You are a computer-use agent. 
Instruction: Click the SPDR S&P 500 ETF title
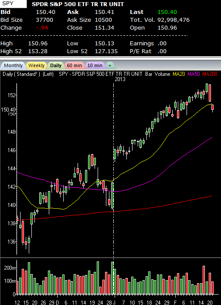coord(78,4)
